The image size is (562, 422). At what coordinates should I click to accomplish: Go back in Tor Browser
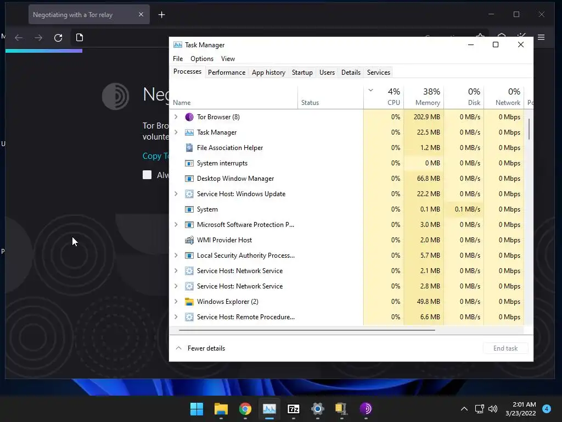(19, 38)
